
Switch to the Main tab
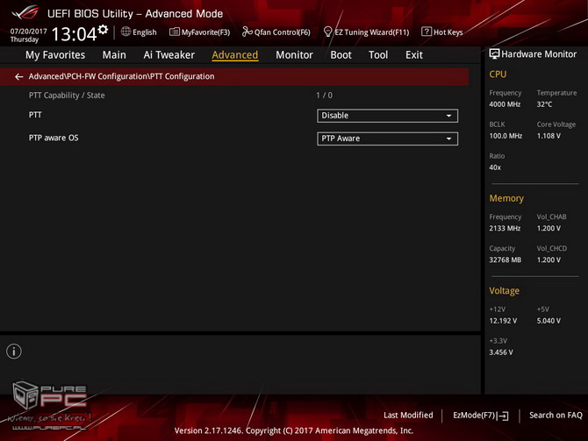pyautogui.click(x=114, y=55)
